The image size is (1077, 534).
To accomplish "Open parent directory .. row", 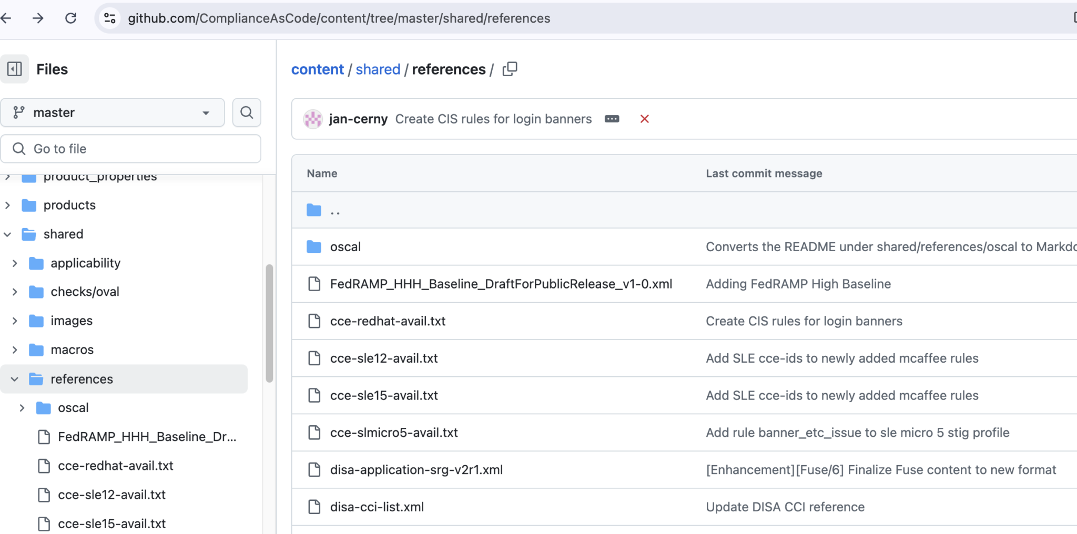I will tap(335, 211).
